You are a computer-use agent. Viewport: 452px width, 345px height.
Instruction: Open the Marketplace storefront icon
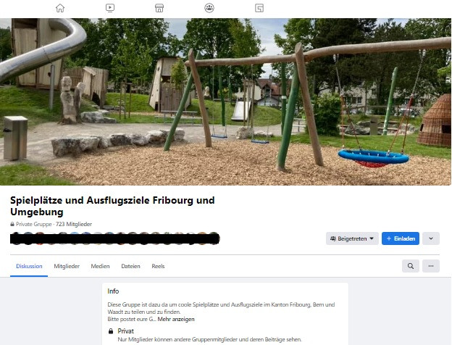[x=159, y=8]
